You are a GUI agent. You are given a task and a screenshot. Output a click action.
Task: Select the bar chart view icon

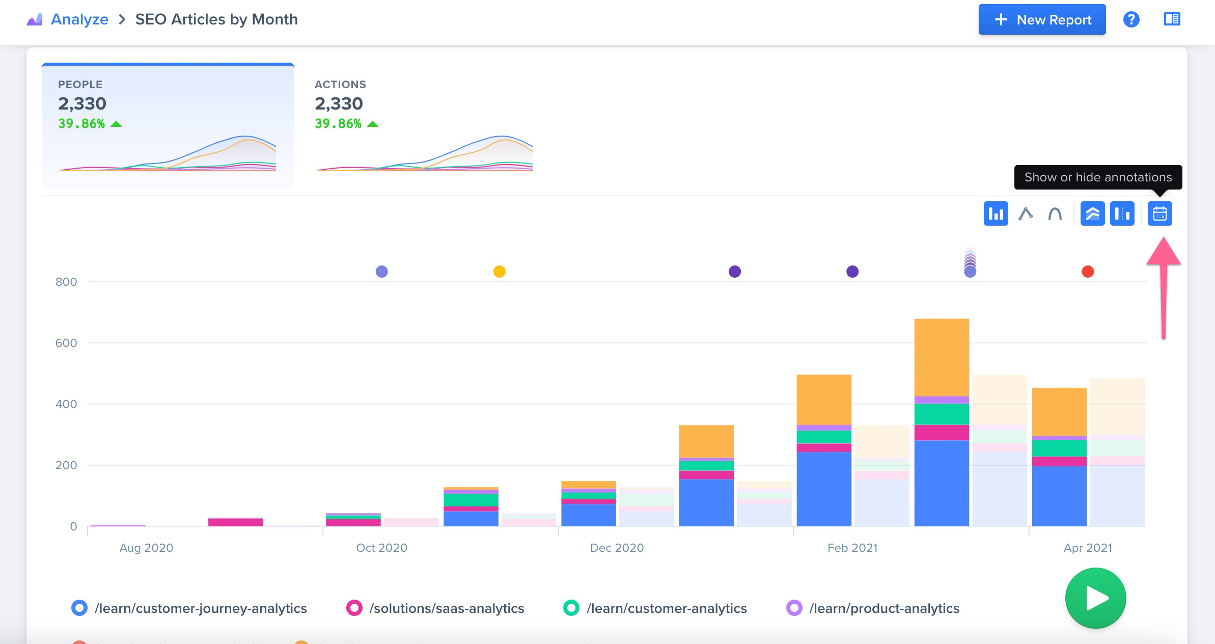click(996, 213)
